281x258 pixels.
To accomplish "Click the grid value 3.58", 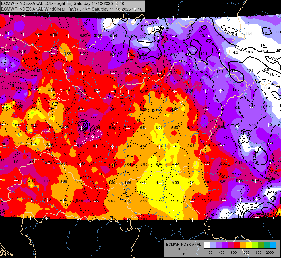I will pos(191,164).
